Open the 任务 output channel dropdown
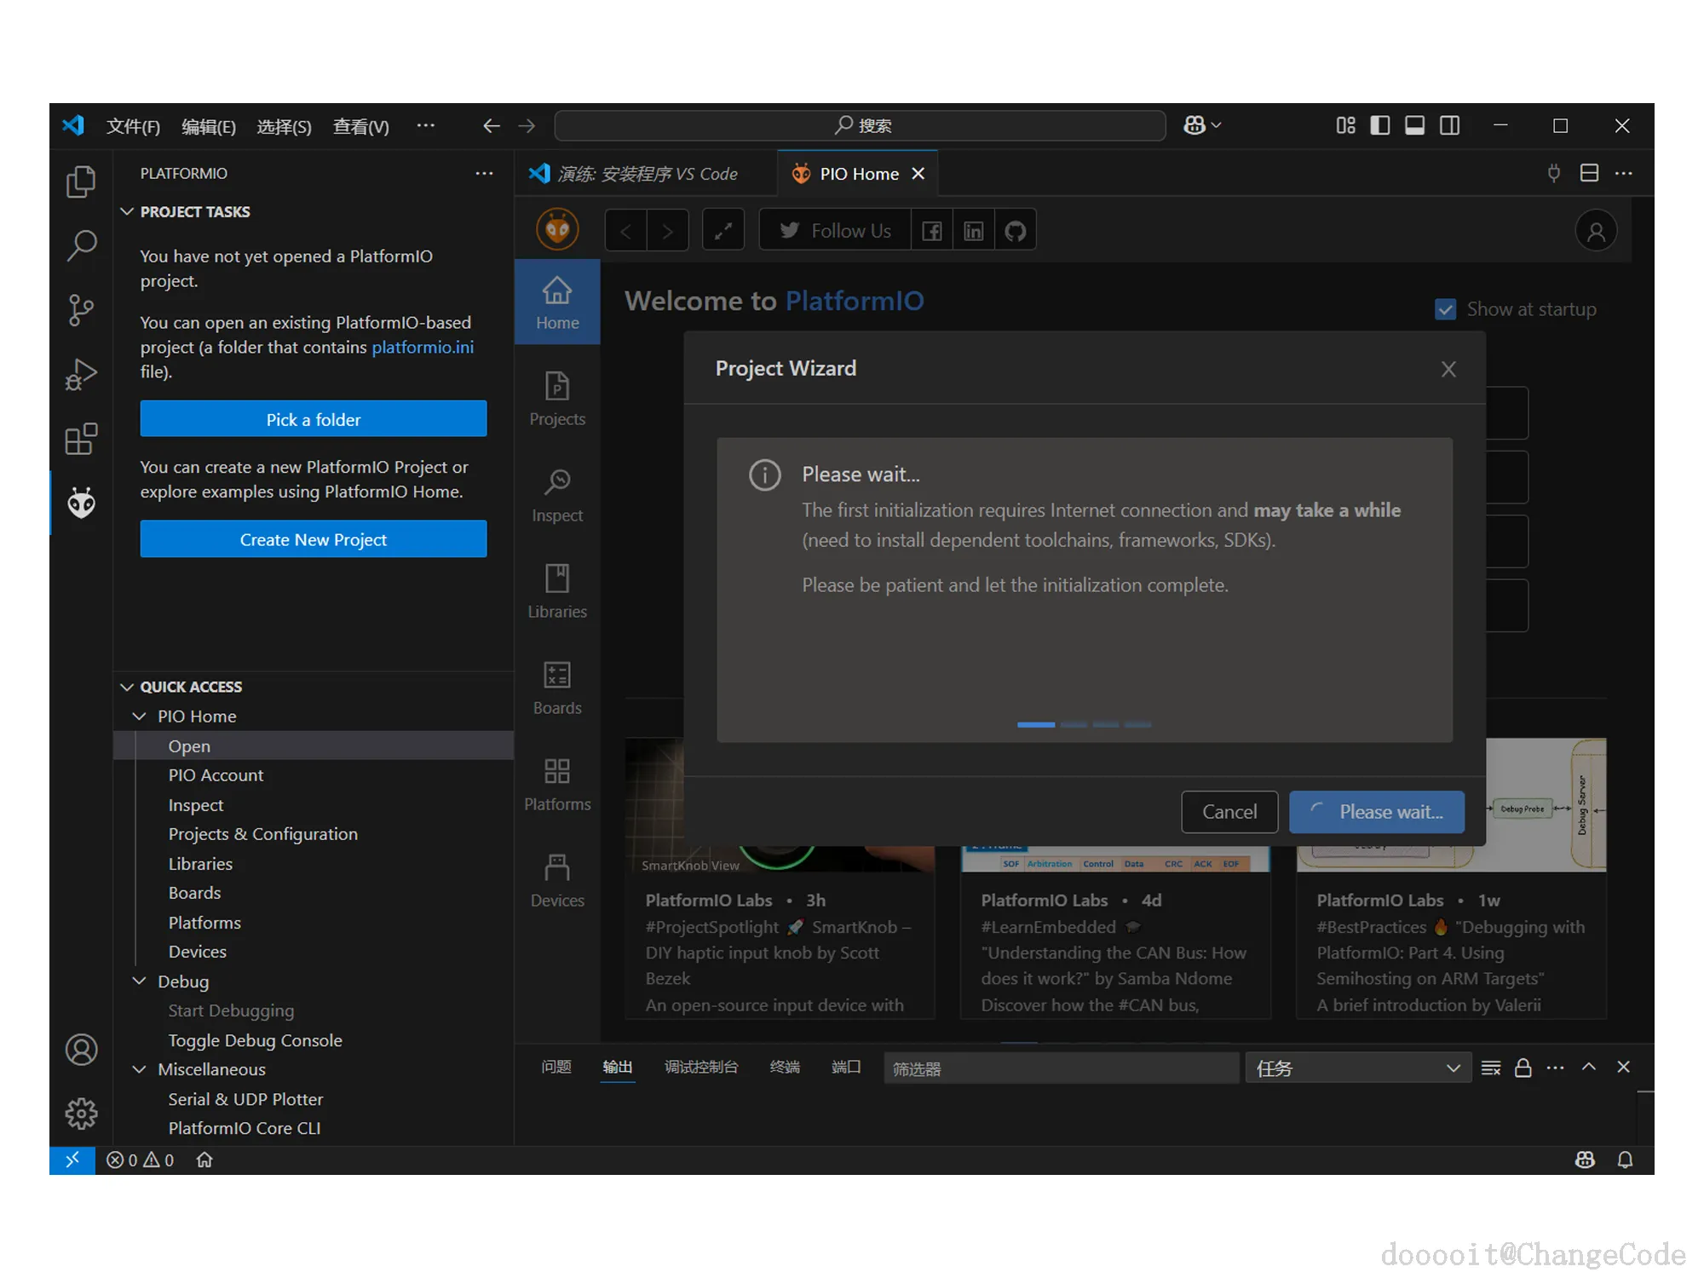This screenshot has width=1704, height=1278. [1358, 1068]
